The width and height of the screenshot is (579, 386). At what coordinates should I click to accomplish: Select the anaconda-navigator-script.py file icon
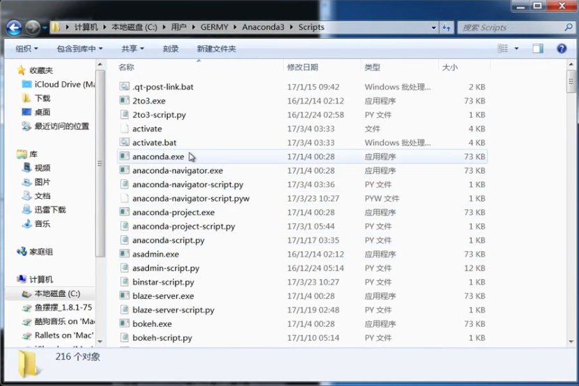pos(125,184)
